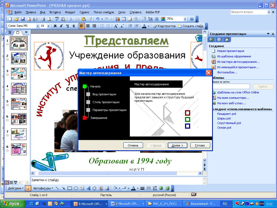Click the template search field in task pane

pos(231,86)
